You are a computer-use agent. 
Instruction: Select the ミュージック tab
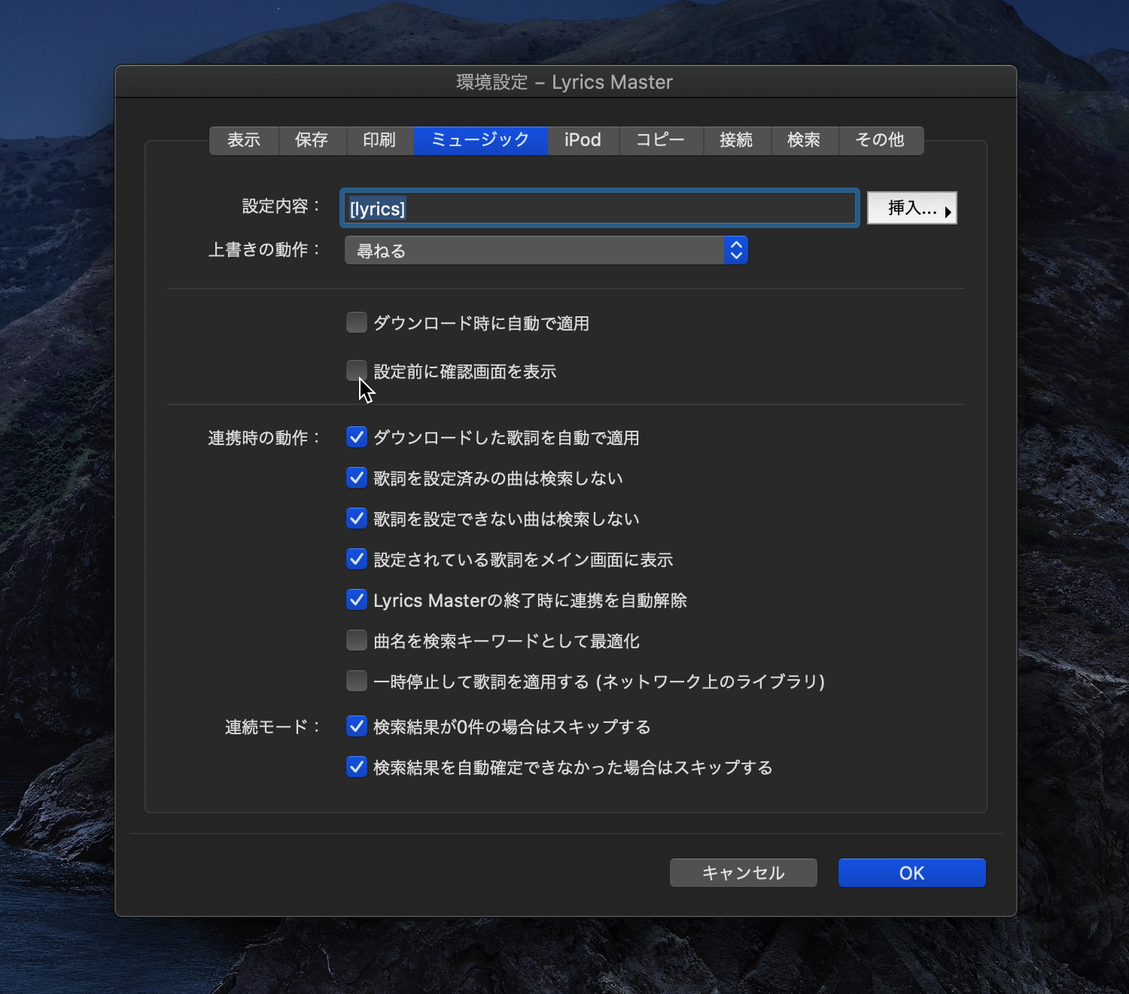(480, 140)
